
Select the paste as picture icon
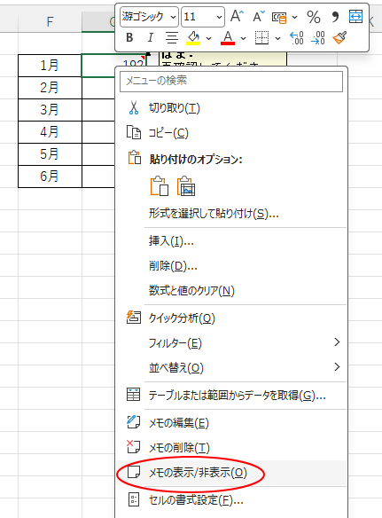tap(186, 185)
